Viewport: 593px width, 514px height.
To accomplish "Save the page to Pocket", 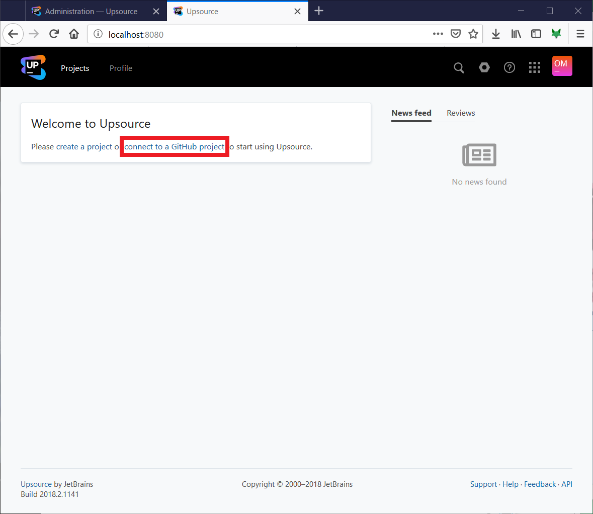I will [456, 34].
